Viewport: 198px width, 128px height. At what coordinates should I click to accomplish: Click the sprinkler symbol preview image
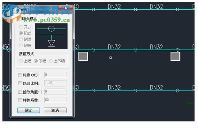click(51, 36)
